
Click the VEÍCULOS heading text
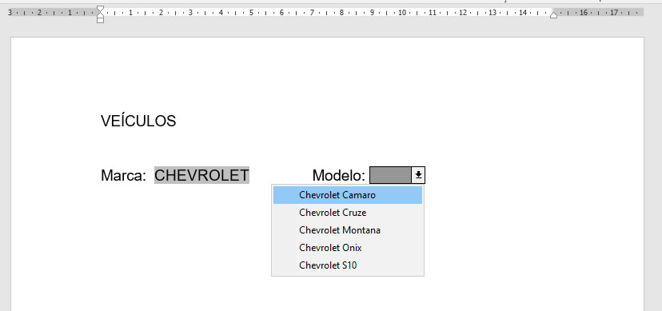click(x=138, y=121)
